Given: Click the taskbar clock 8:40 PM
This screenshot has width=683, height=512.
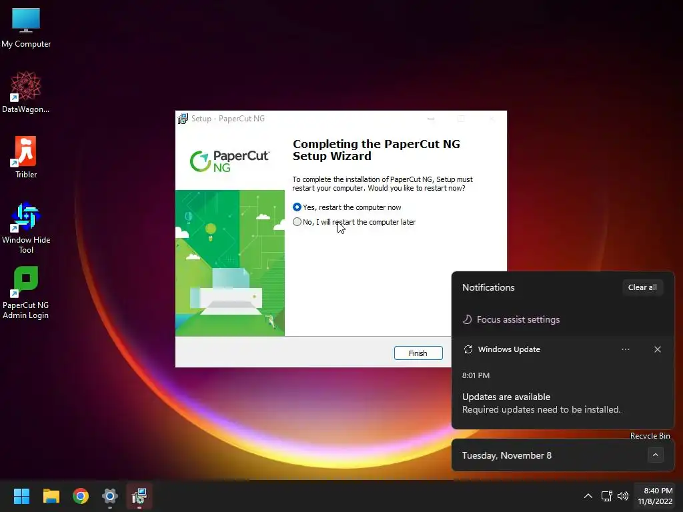Looking at the screenshot, I should click(x=655, y=496).
